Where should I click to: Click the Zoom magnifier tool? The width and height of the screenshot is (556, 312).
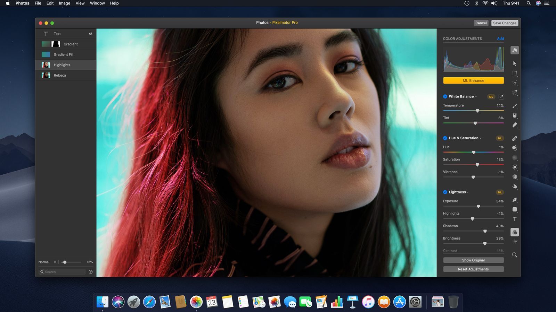point(515,255)
